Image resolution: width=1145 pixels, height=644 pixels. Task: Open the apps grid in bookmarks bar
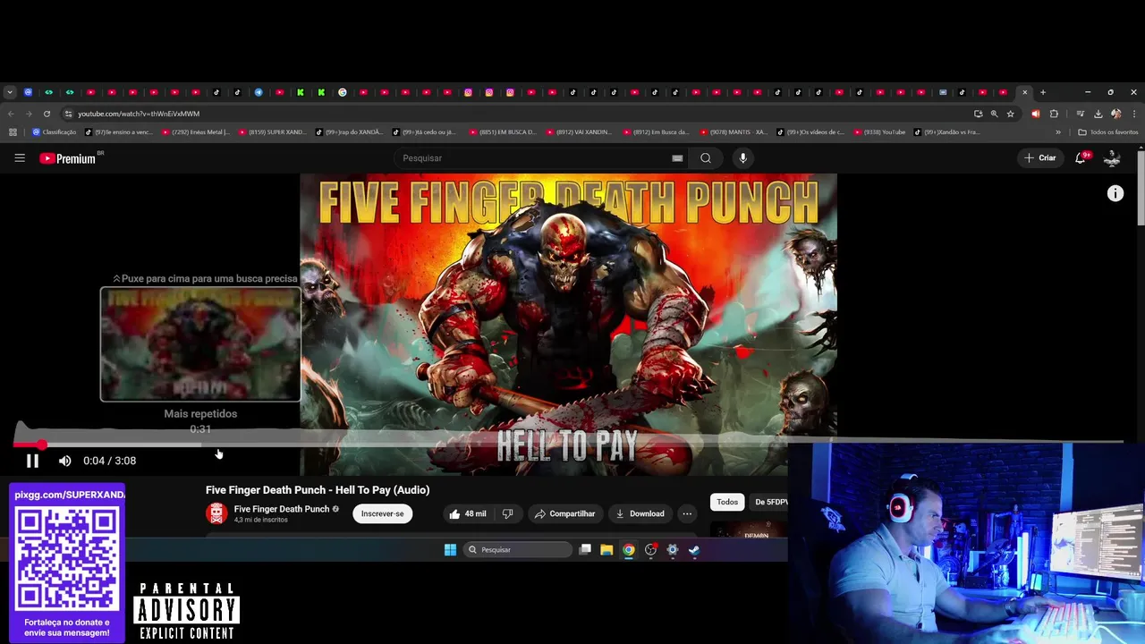coord(13,132)
